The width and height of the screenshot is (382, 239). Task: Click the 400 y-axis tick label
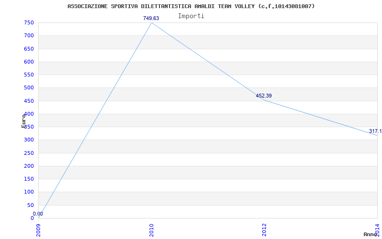tap(29, 114)
